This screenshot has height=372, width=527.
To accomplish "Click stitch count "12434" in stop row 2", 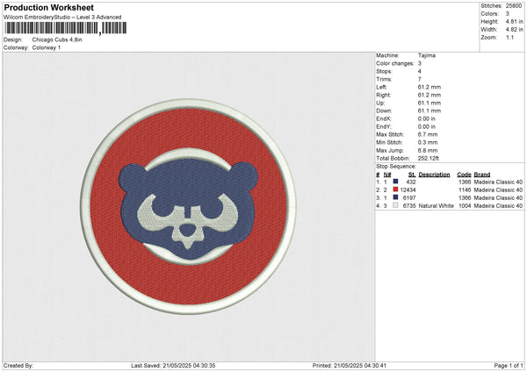I will 408,190.
